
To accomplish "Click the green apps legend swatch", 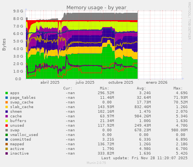I will 7,93.
